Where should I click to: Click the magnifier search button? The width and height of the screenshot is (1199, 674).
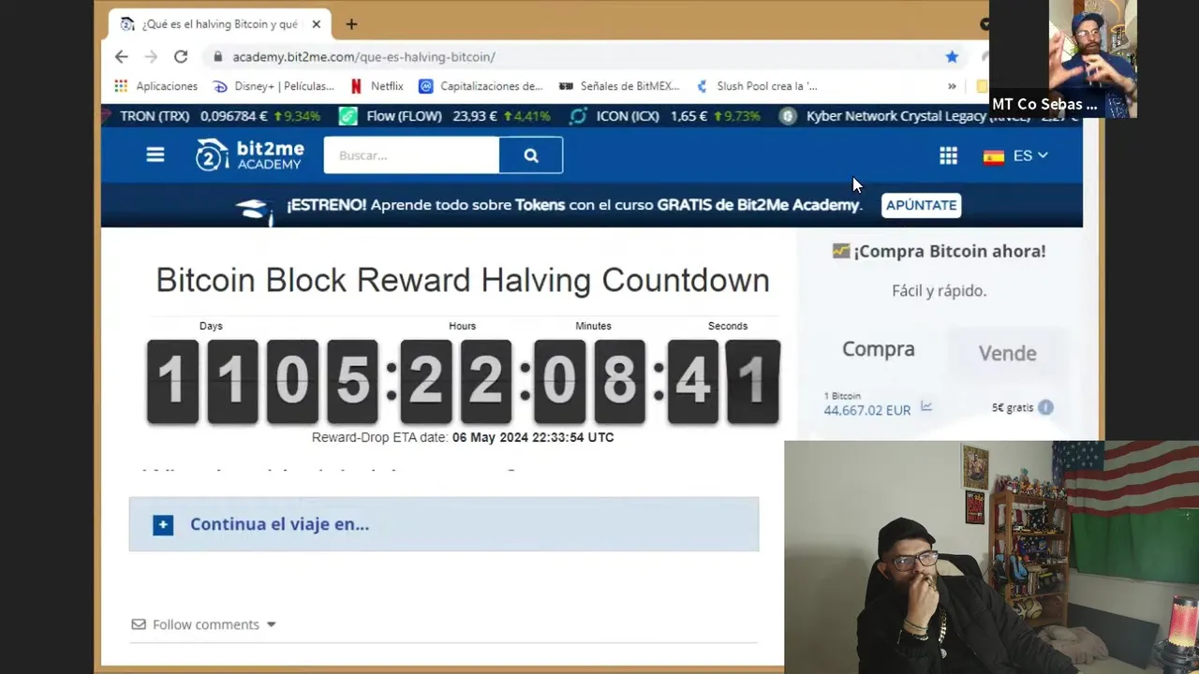(x=531, y=155)
